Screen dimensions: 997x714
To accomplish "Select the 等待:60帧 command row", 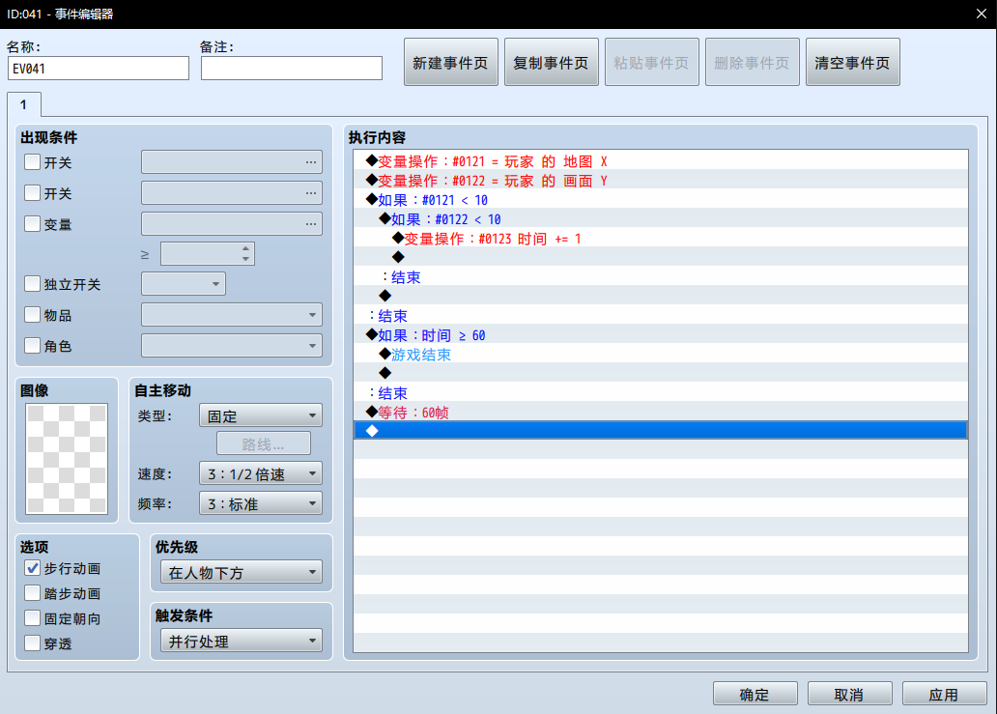I will click(661, 412).
